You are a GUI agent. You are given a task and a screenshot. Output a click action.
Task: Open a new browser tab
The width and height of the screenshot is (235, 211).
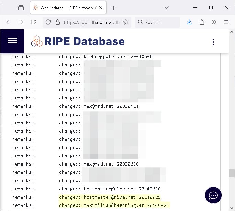pyautogui.click(x=114, y=8)
